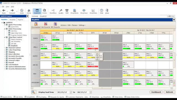Open the start date dropdown 03/25/17

tap(71, 92)
